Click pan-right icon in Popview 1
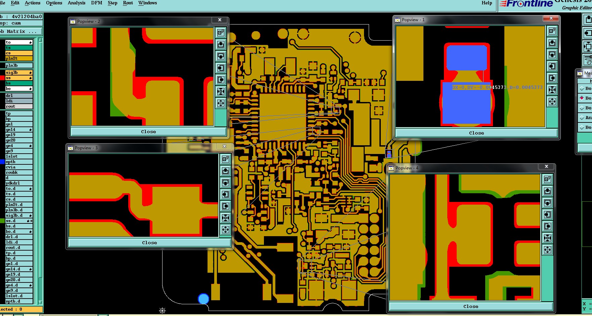This screenshot has width=592, height=316. (x=552, y=78)
